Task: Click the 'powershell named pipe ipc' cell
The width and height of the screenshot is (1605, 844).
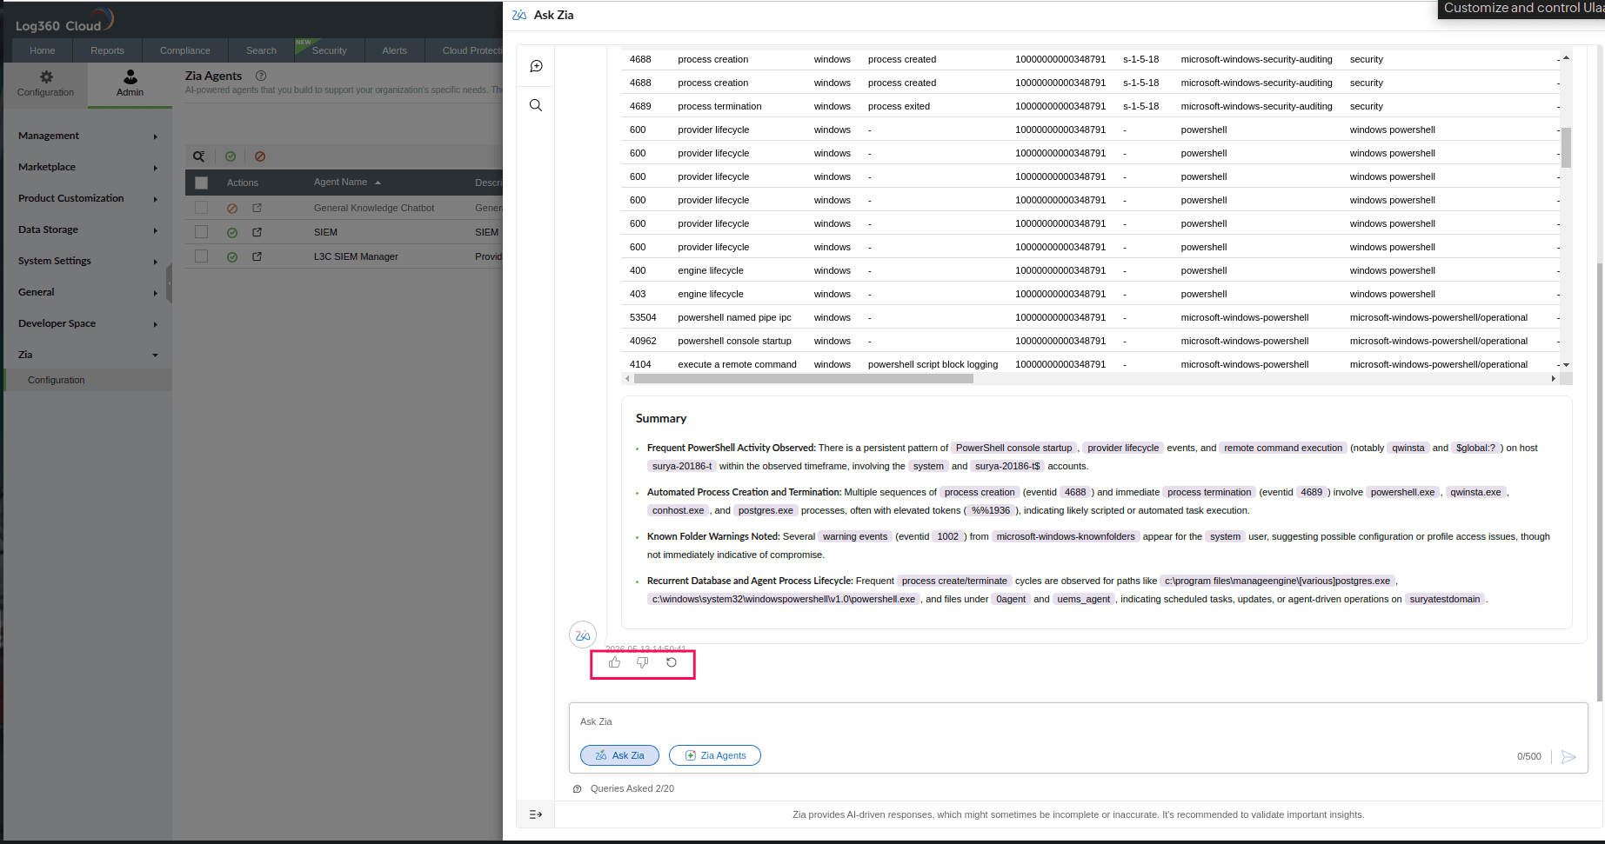Action: [x=734, y=317]
